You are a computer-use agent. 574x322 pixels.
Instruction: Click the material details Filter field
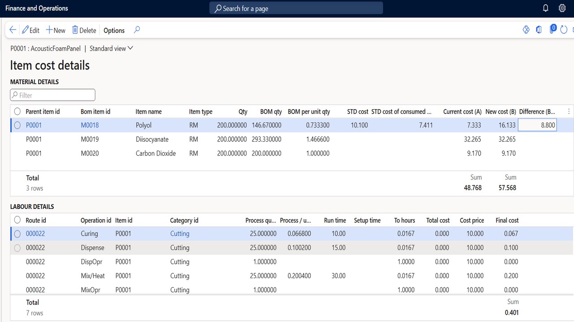click(53, 95)
